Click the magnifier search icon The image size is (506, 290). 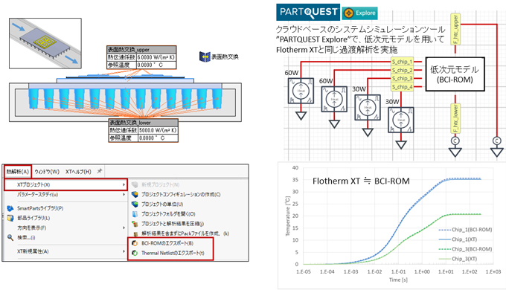tap(10, 237)
